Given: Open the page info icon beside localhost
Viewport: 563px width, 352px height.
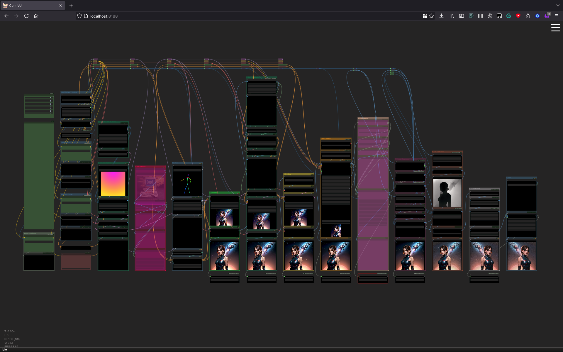Looking at the screenshot, I should pyautogui.click(x=86, y=16).
